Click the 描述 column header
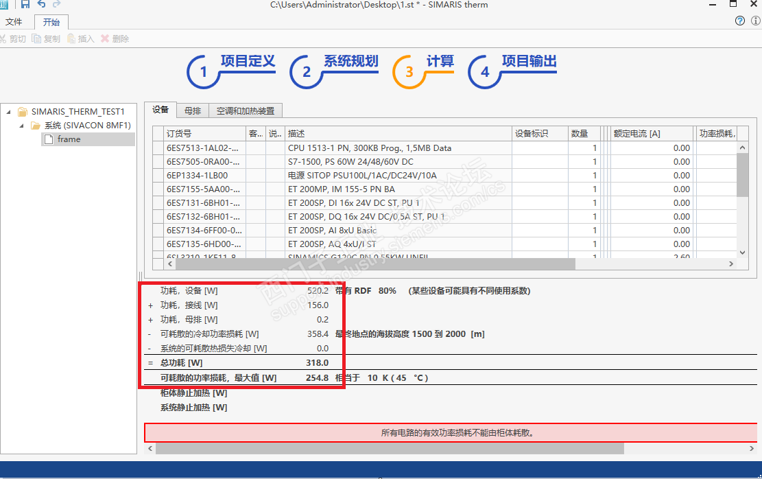Viewport: 762px width, 479px height. tap(398, 133)
